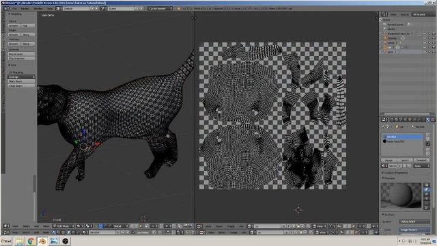Select the second material slot with black sphere
The width and height of the screenshot is (437, 246).
point(402,141)
